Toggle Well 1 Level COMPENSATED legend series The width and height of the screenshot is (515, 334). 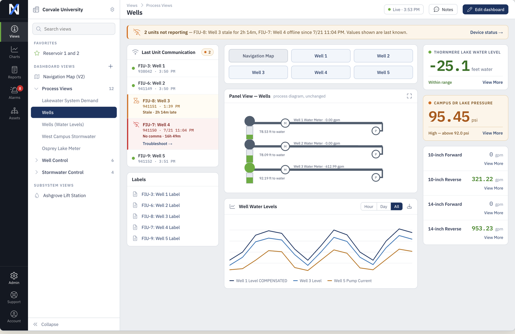(258, 281)
